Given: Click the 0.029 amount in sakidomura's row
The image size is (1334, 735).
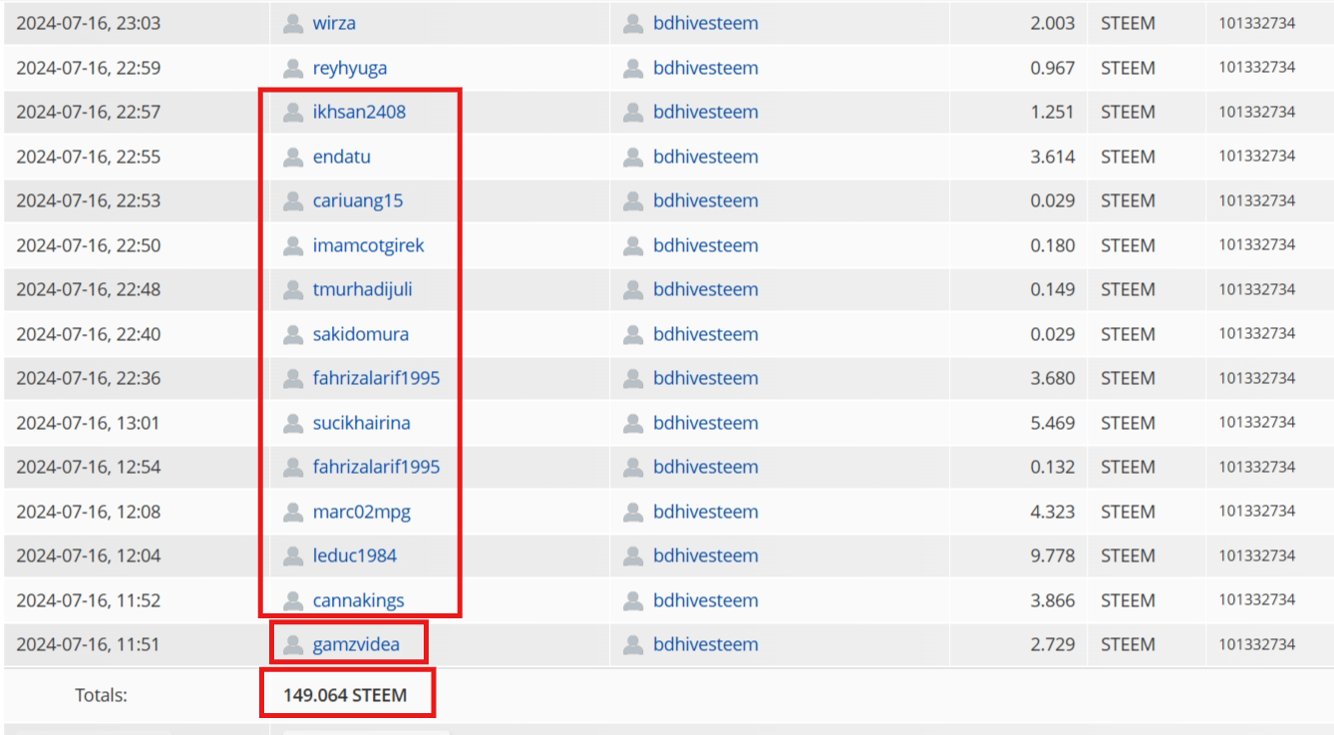Looking at the screenshot, I should pos(1053,334).
